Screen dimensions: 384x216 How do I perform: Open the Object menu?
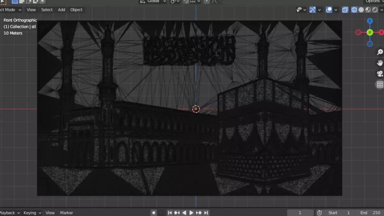tap(76, 10)
